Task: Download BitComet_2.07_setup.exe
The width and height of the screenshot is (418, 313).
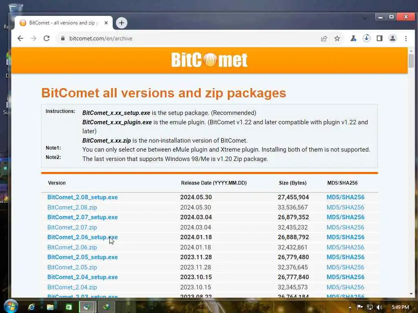Action: click(82, 217)
